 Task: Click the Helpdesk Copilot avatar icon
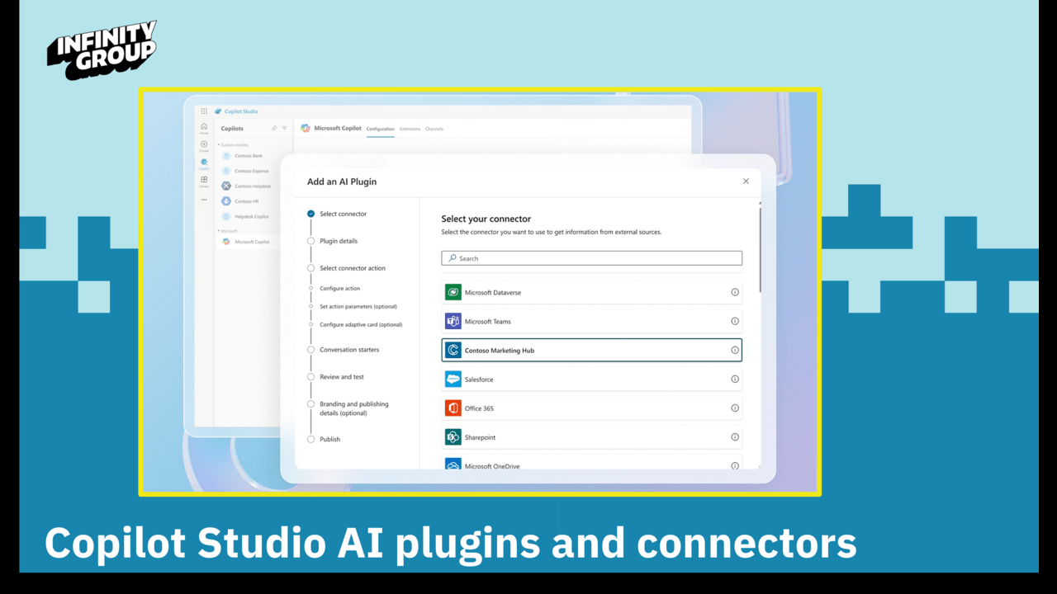(226, 216)
